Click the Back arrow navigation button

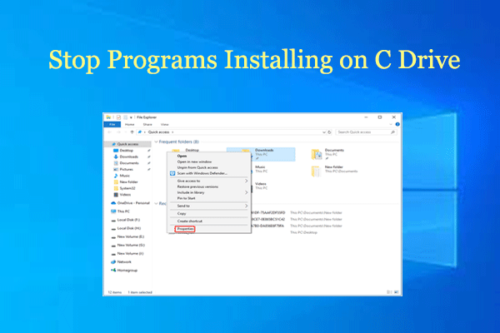pyautogui.click(x=110, y=132)
